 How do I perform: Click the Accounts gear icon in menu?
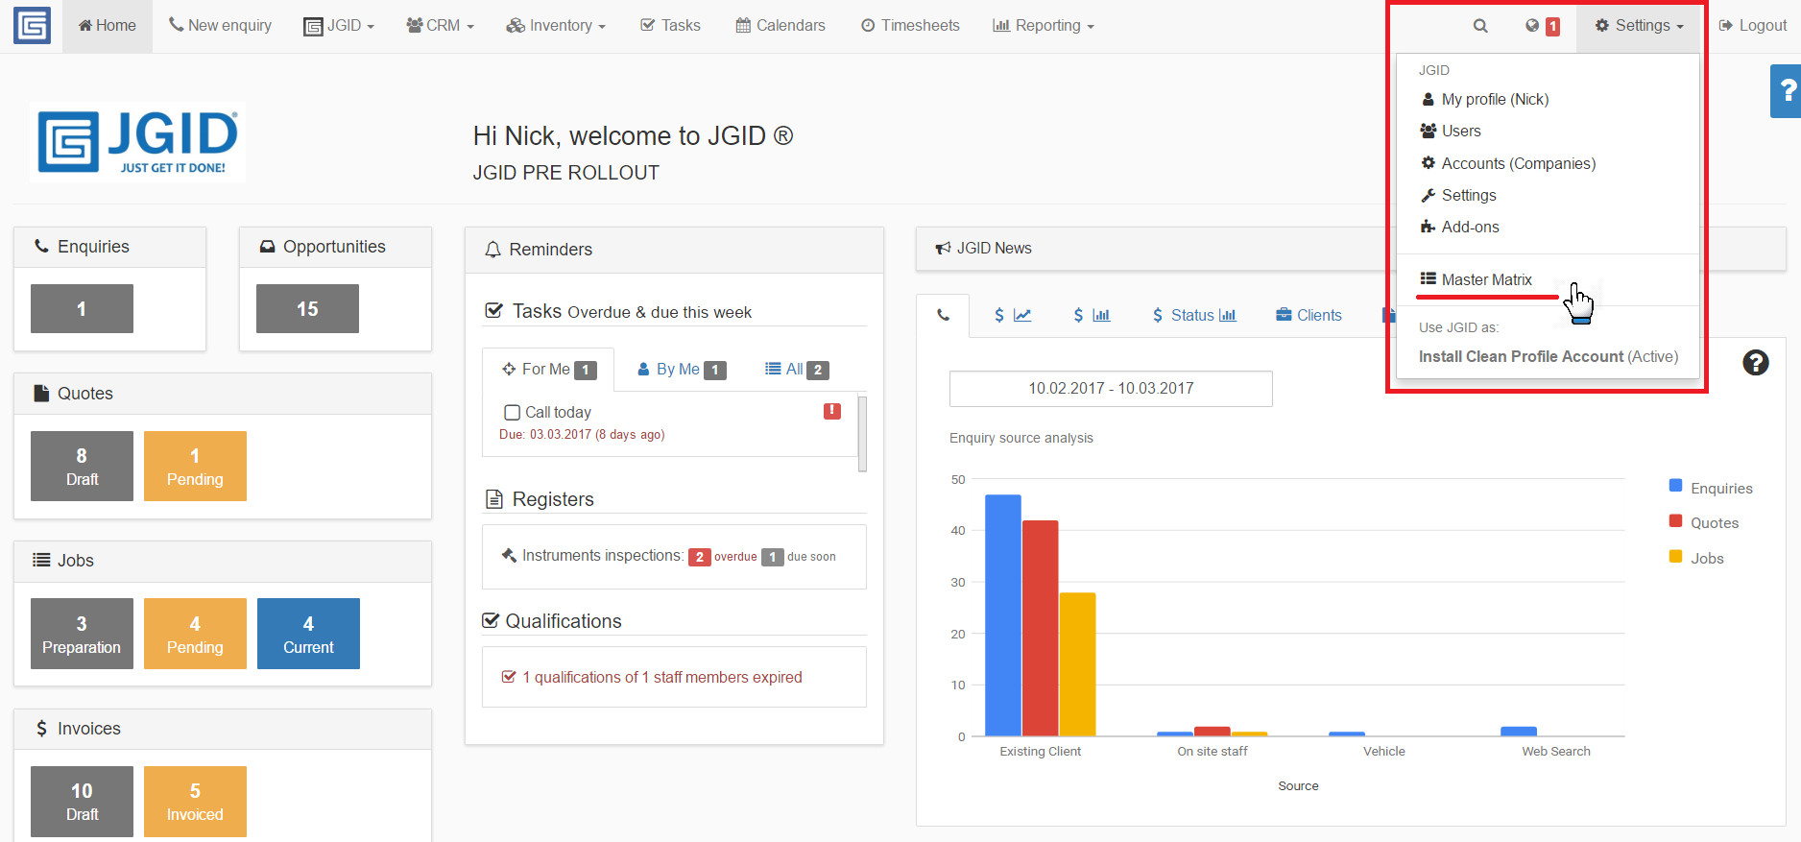(1429, 163)
